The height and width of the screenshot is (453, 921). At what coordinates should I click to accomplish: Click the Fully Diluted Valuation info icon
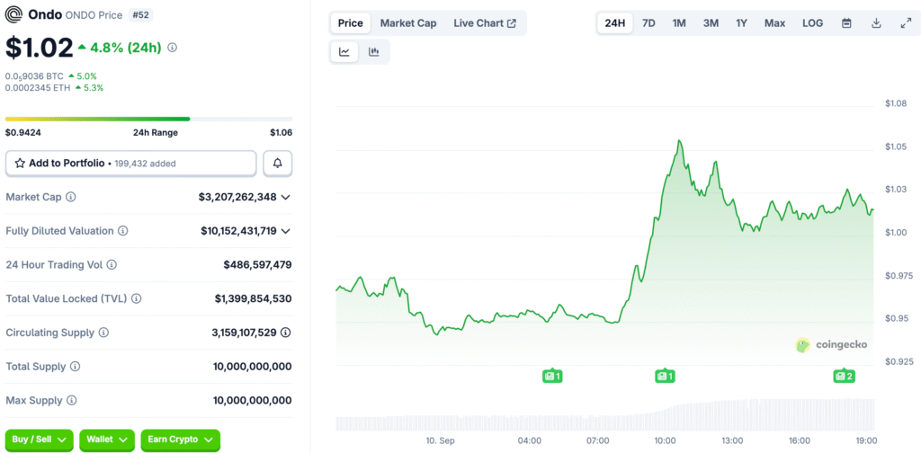pos(122,231)
